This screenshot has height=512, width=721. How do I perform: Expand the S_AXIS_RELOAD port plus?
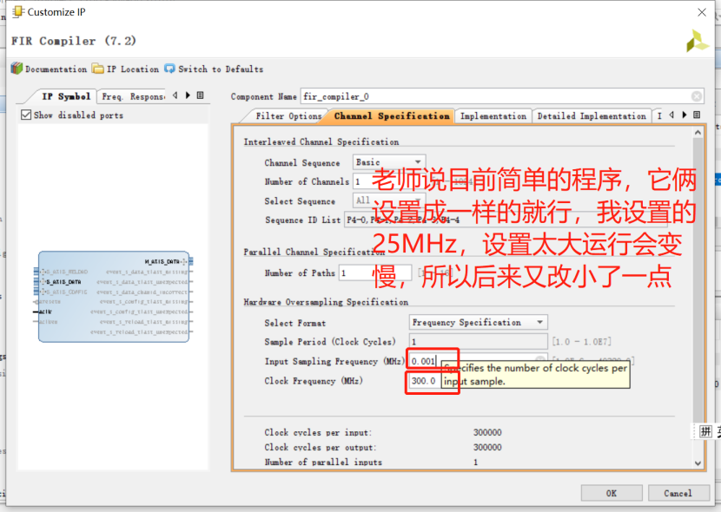click(x=43, y=272)
